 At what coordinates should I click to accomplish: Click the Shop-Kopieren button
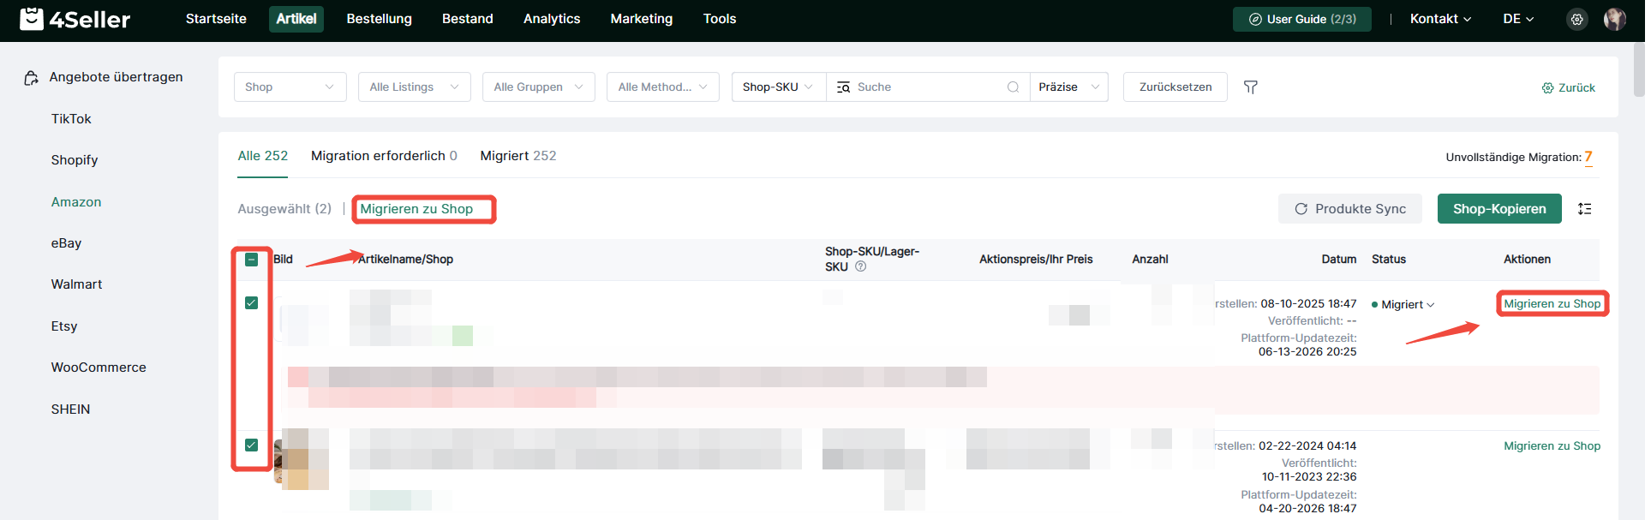point(1498,209)
